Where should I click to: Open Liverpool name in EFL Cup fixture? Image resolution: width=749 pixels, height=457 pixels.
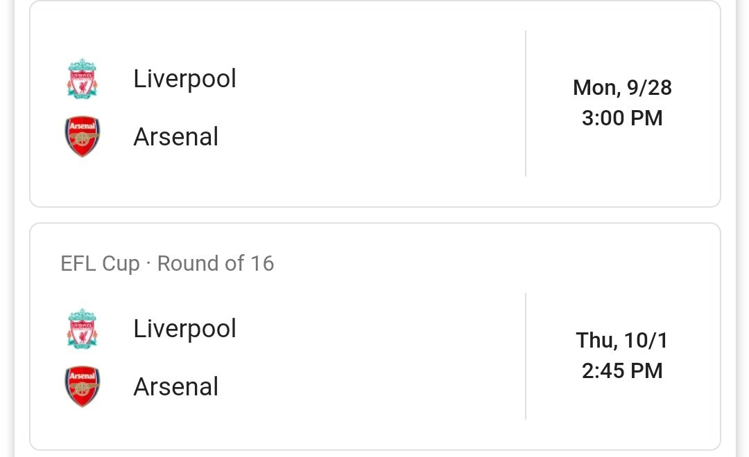pos(185,329)
